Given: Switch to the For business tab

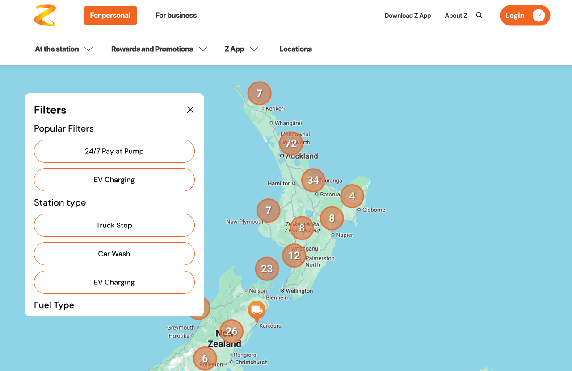Looking at the screenshot, I should click(x=176, y=16).
